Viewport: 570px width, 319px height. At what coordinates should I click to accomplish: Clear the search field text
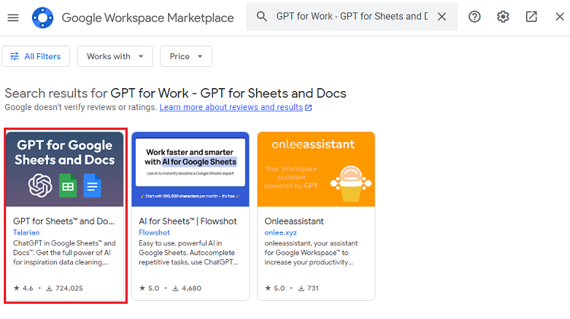click(x=442, y=17)
